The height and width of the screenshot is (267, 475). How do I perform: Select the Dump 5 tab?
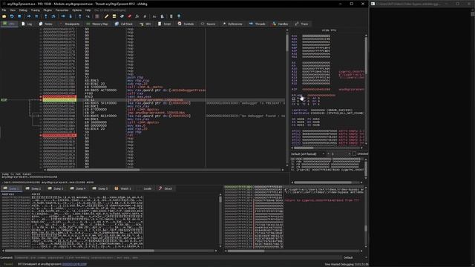[100, 188]
